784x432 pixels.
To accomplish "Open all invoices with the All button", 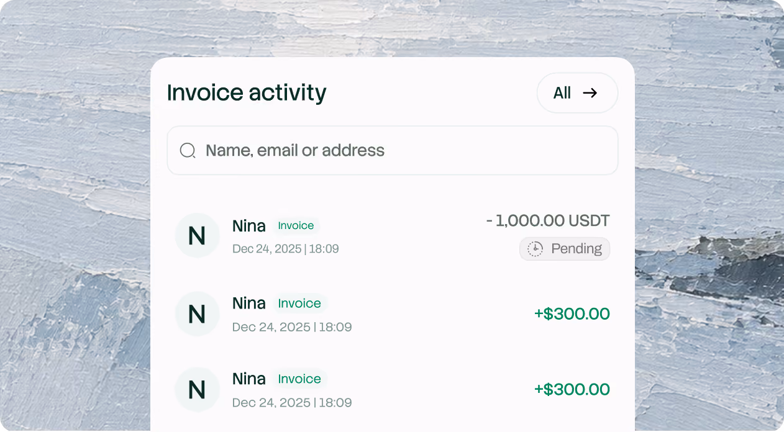I will pyautogui.click(x=577, y=93).
